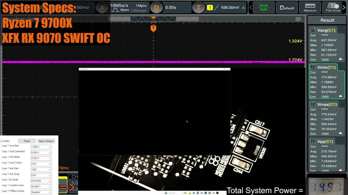This screenshot has width=348, height=195.
Task: Collapse the Vavg(C1) result block
Action: point(340,59)
